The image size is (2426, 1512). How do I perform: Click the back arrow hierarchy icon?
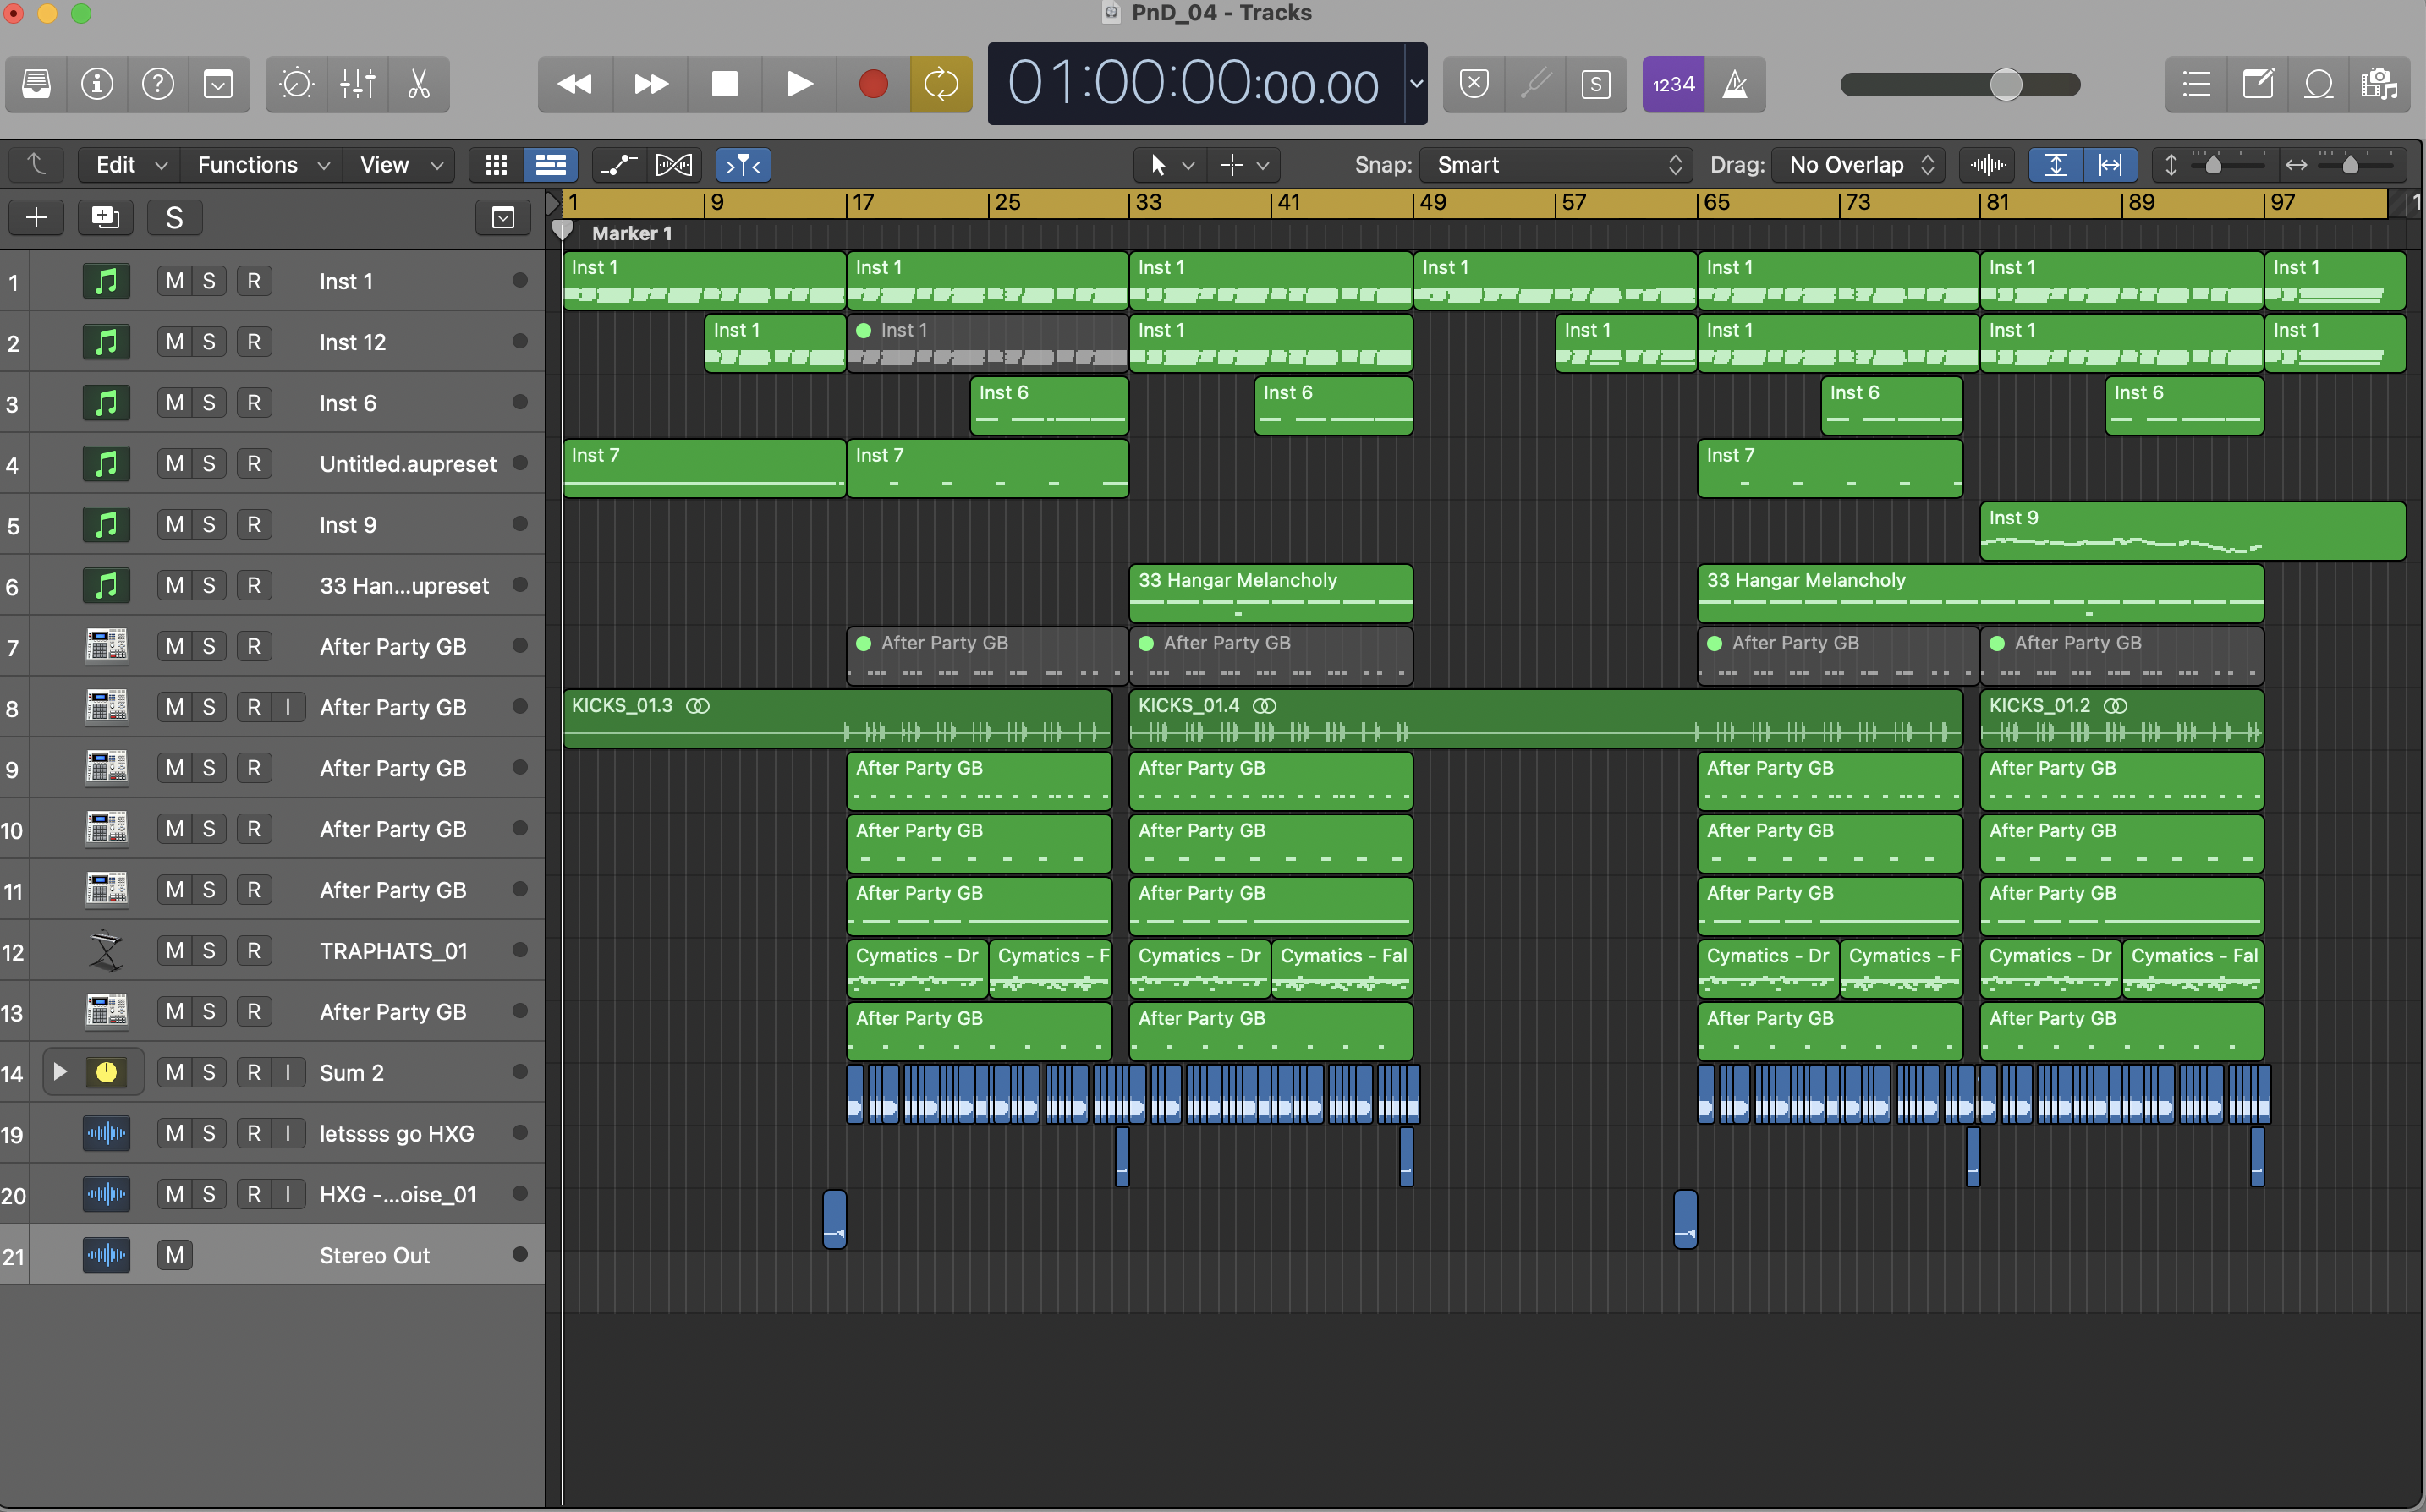click(36, 165)
